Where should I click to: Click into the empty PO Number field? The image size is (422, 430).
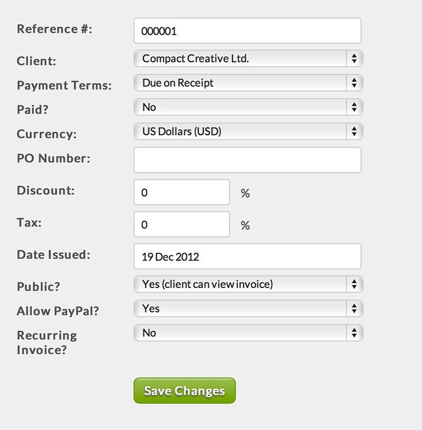pyautogui.click(x=247, y=160)
